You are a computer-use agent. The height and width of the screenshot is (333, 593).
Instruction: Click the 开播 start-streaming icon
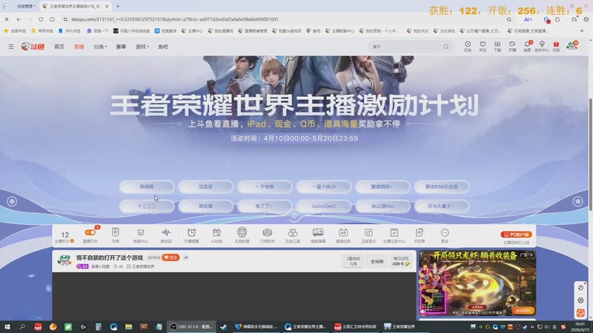512,46
